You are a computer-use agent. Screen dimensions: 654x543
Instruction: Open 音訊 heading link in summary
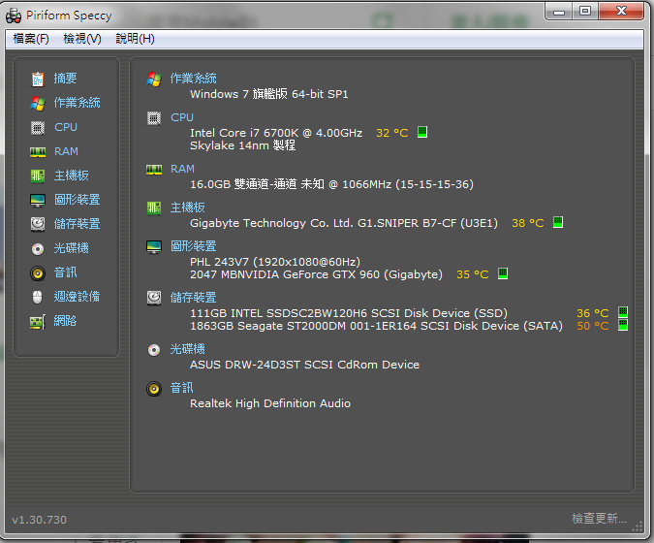pyautogui.click(x=182, y=388)
